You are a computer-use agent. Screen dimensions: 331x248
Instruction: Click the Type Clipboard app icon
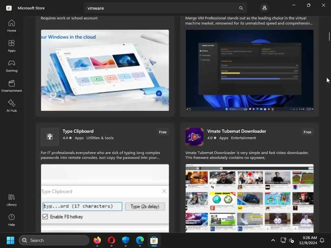tap(50, 137)
